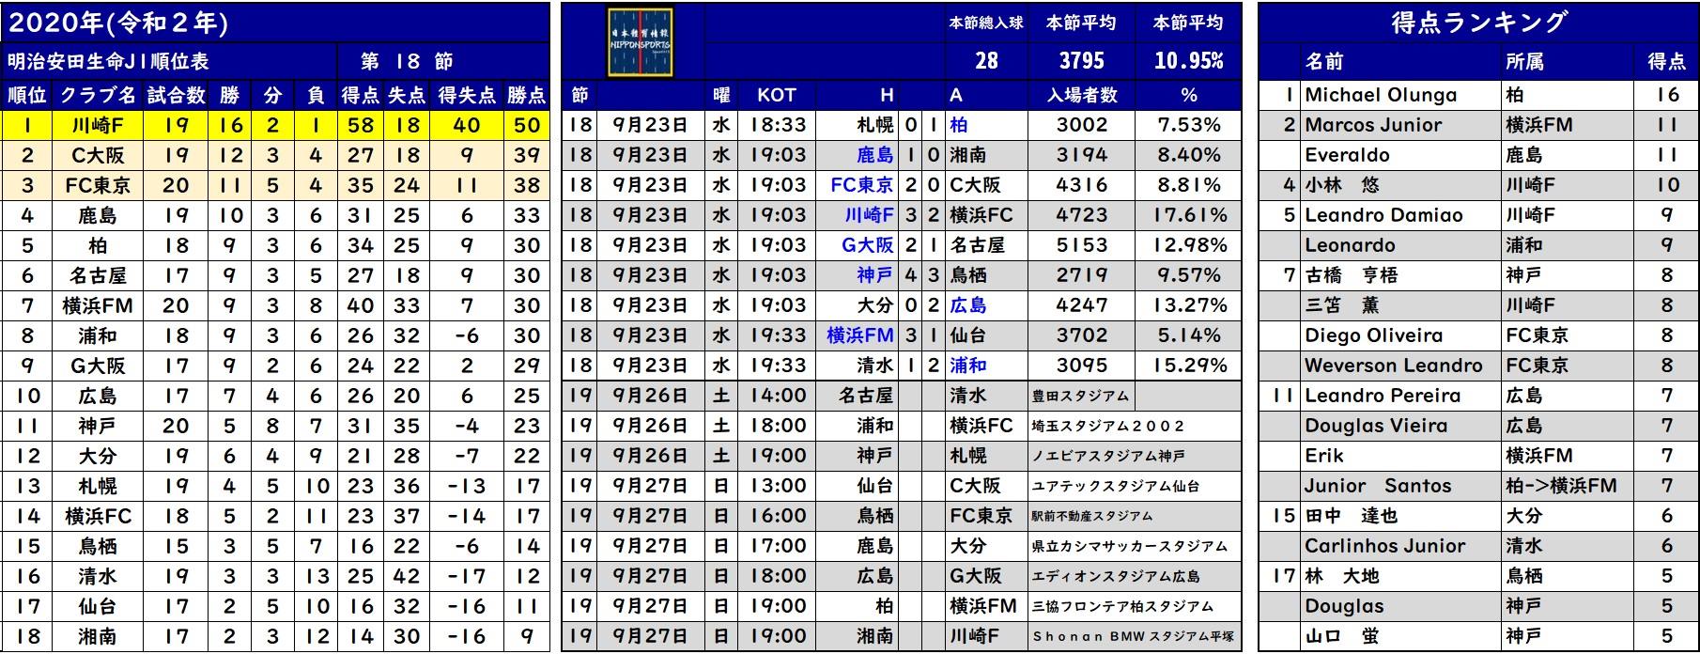The image size is (1700, 654).
Task: Select 明治安田生命J1順位表 heading
Action: 108,62
